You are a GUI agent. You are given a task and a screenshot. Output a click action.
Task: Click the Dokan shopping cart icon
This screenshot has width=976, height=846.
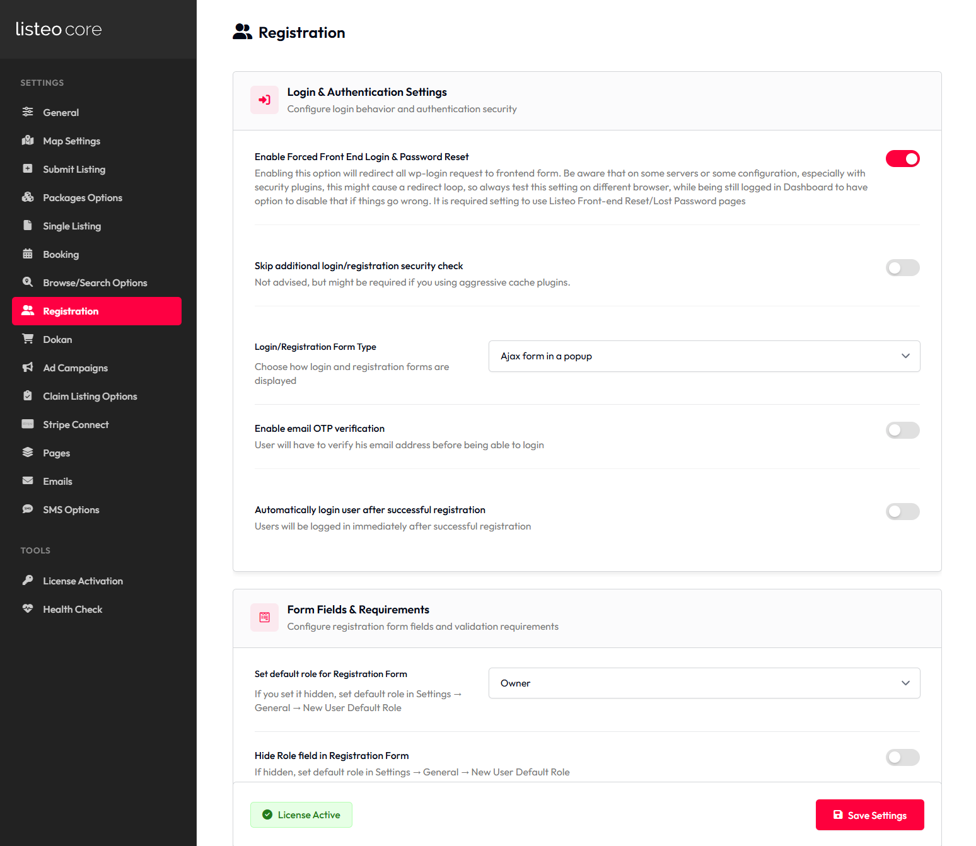pyautogui.click(x=28, y=339)
